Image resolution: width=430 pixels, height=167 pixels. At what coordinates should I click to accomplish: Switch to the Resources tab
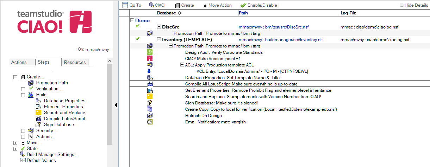click(x=75, y=62)
